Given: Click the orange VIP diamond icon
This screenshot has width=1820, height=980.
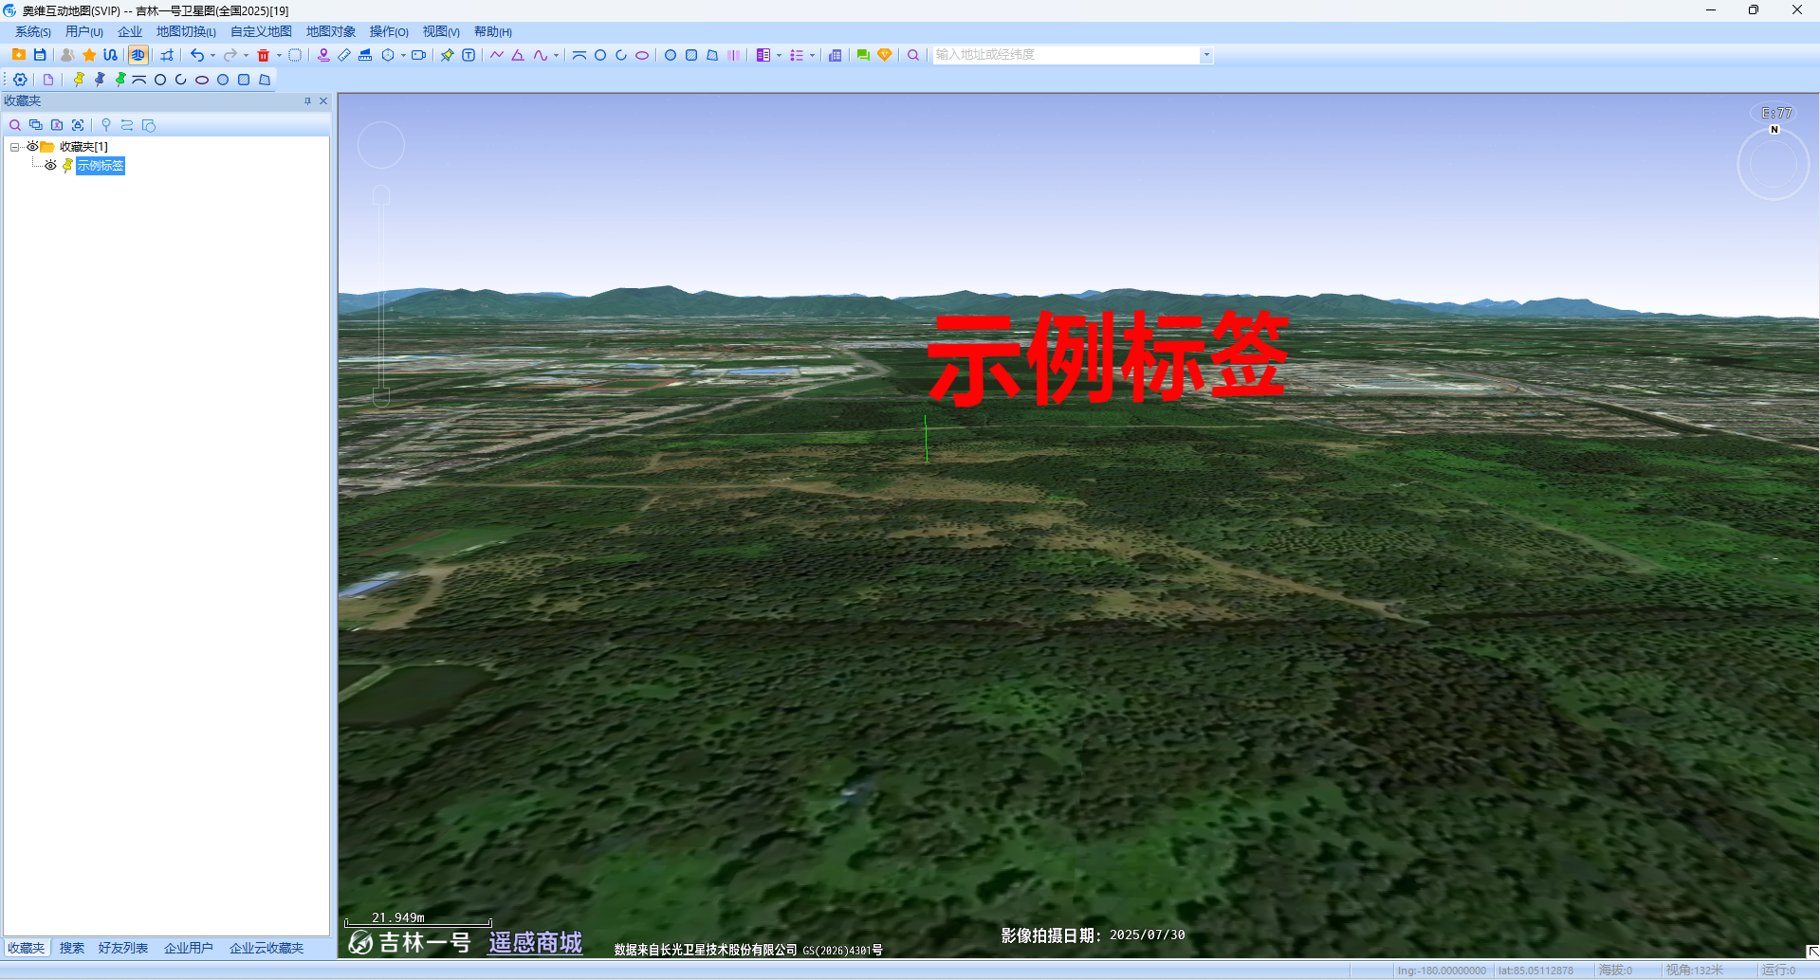Looking at the screenshot, I should [x=885, y=55].
